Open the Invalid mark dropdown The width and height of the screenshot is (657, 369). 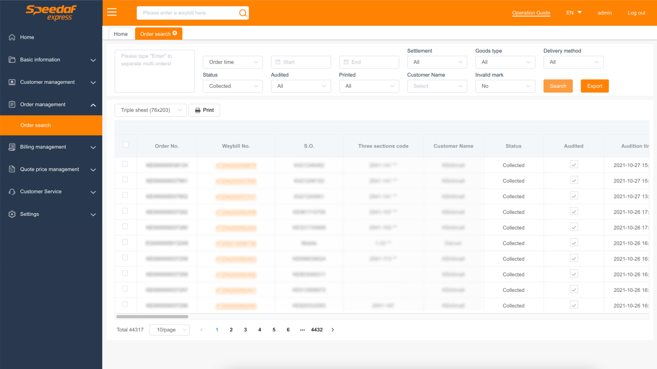(505, 86)
